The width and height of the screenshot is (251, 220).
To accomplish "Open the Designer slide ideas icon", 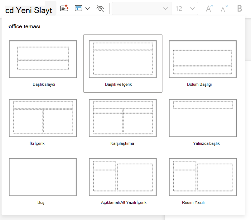I will [x=64, y=8].
